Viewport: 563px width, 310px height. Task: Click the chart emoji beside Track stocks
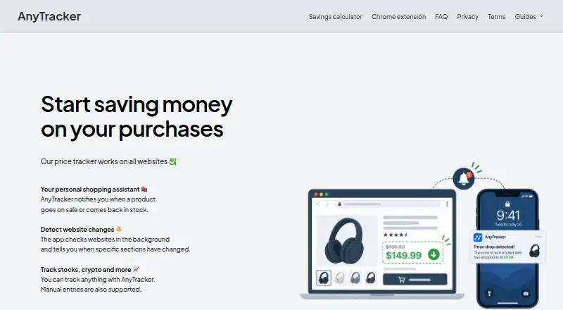[136, 269]
